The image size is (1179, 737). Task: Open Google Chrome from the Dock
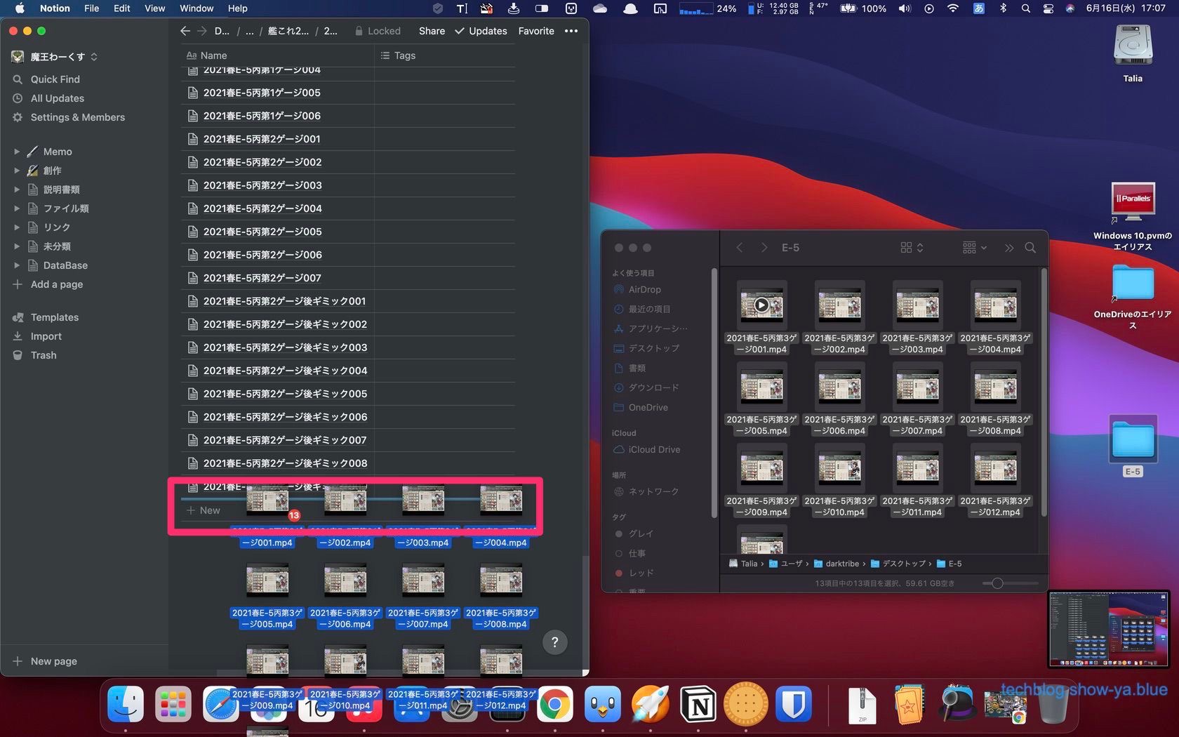pyautogui.click(x=554, y=705)
